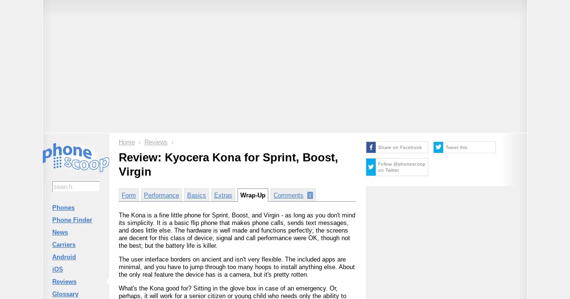Viewport: 570px width, 299px height.
Task: Click the Twitter icon beside Follow @phonescoop
Action: tap(371, 167)
